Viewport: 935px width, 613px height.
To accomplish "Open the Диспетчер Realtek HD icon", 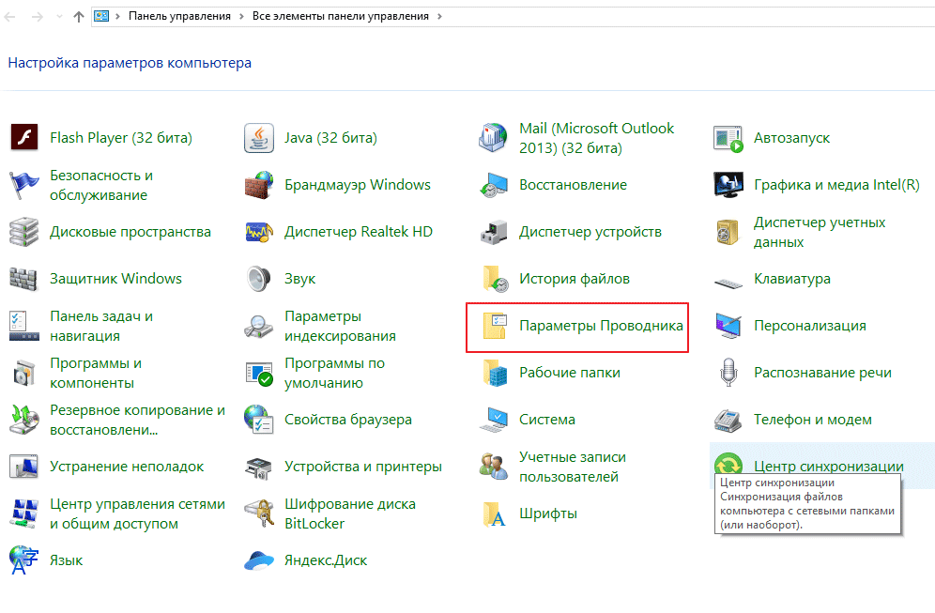I will (258, 232).
